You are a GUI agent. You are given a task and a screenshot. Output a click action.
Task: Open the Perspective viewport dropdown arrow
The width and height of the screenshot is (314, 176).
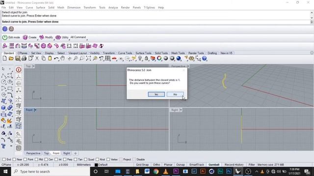[188, 66]
